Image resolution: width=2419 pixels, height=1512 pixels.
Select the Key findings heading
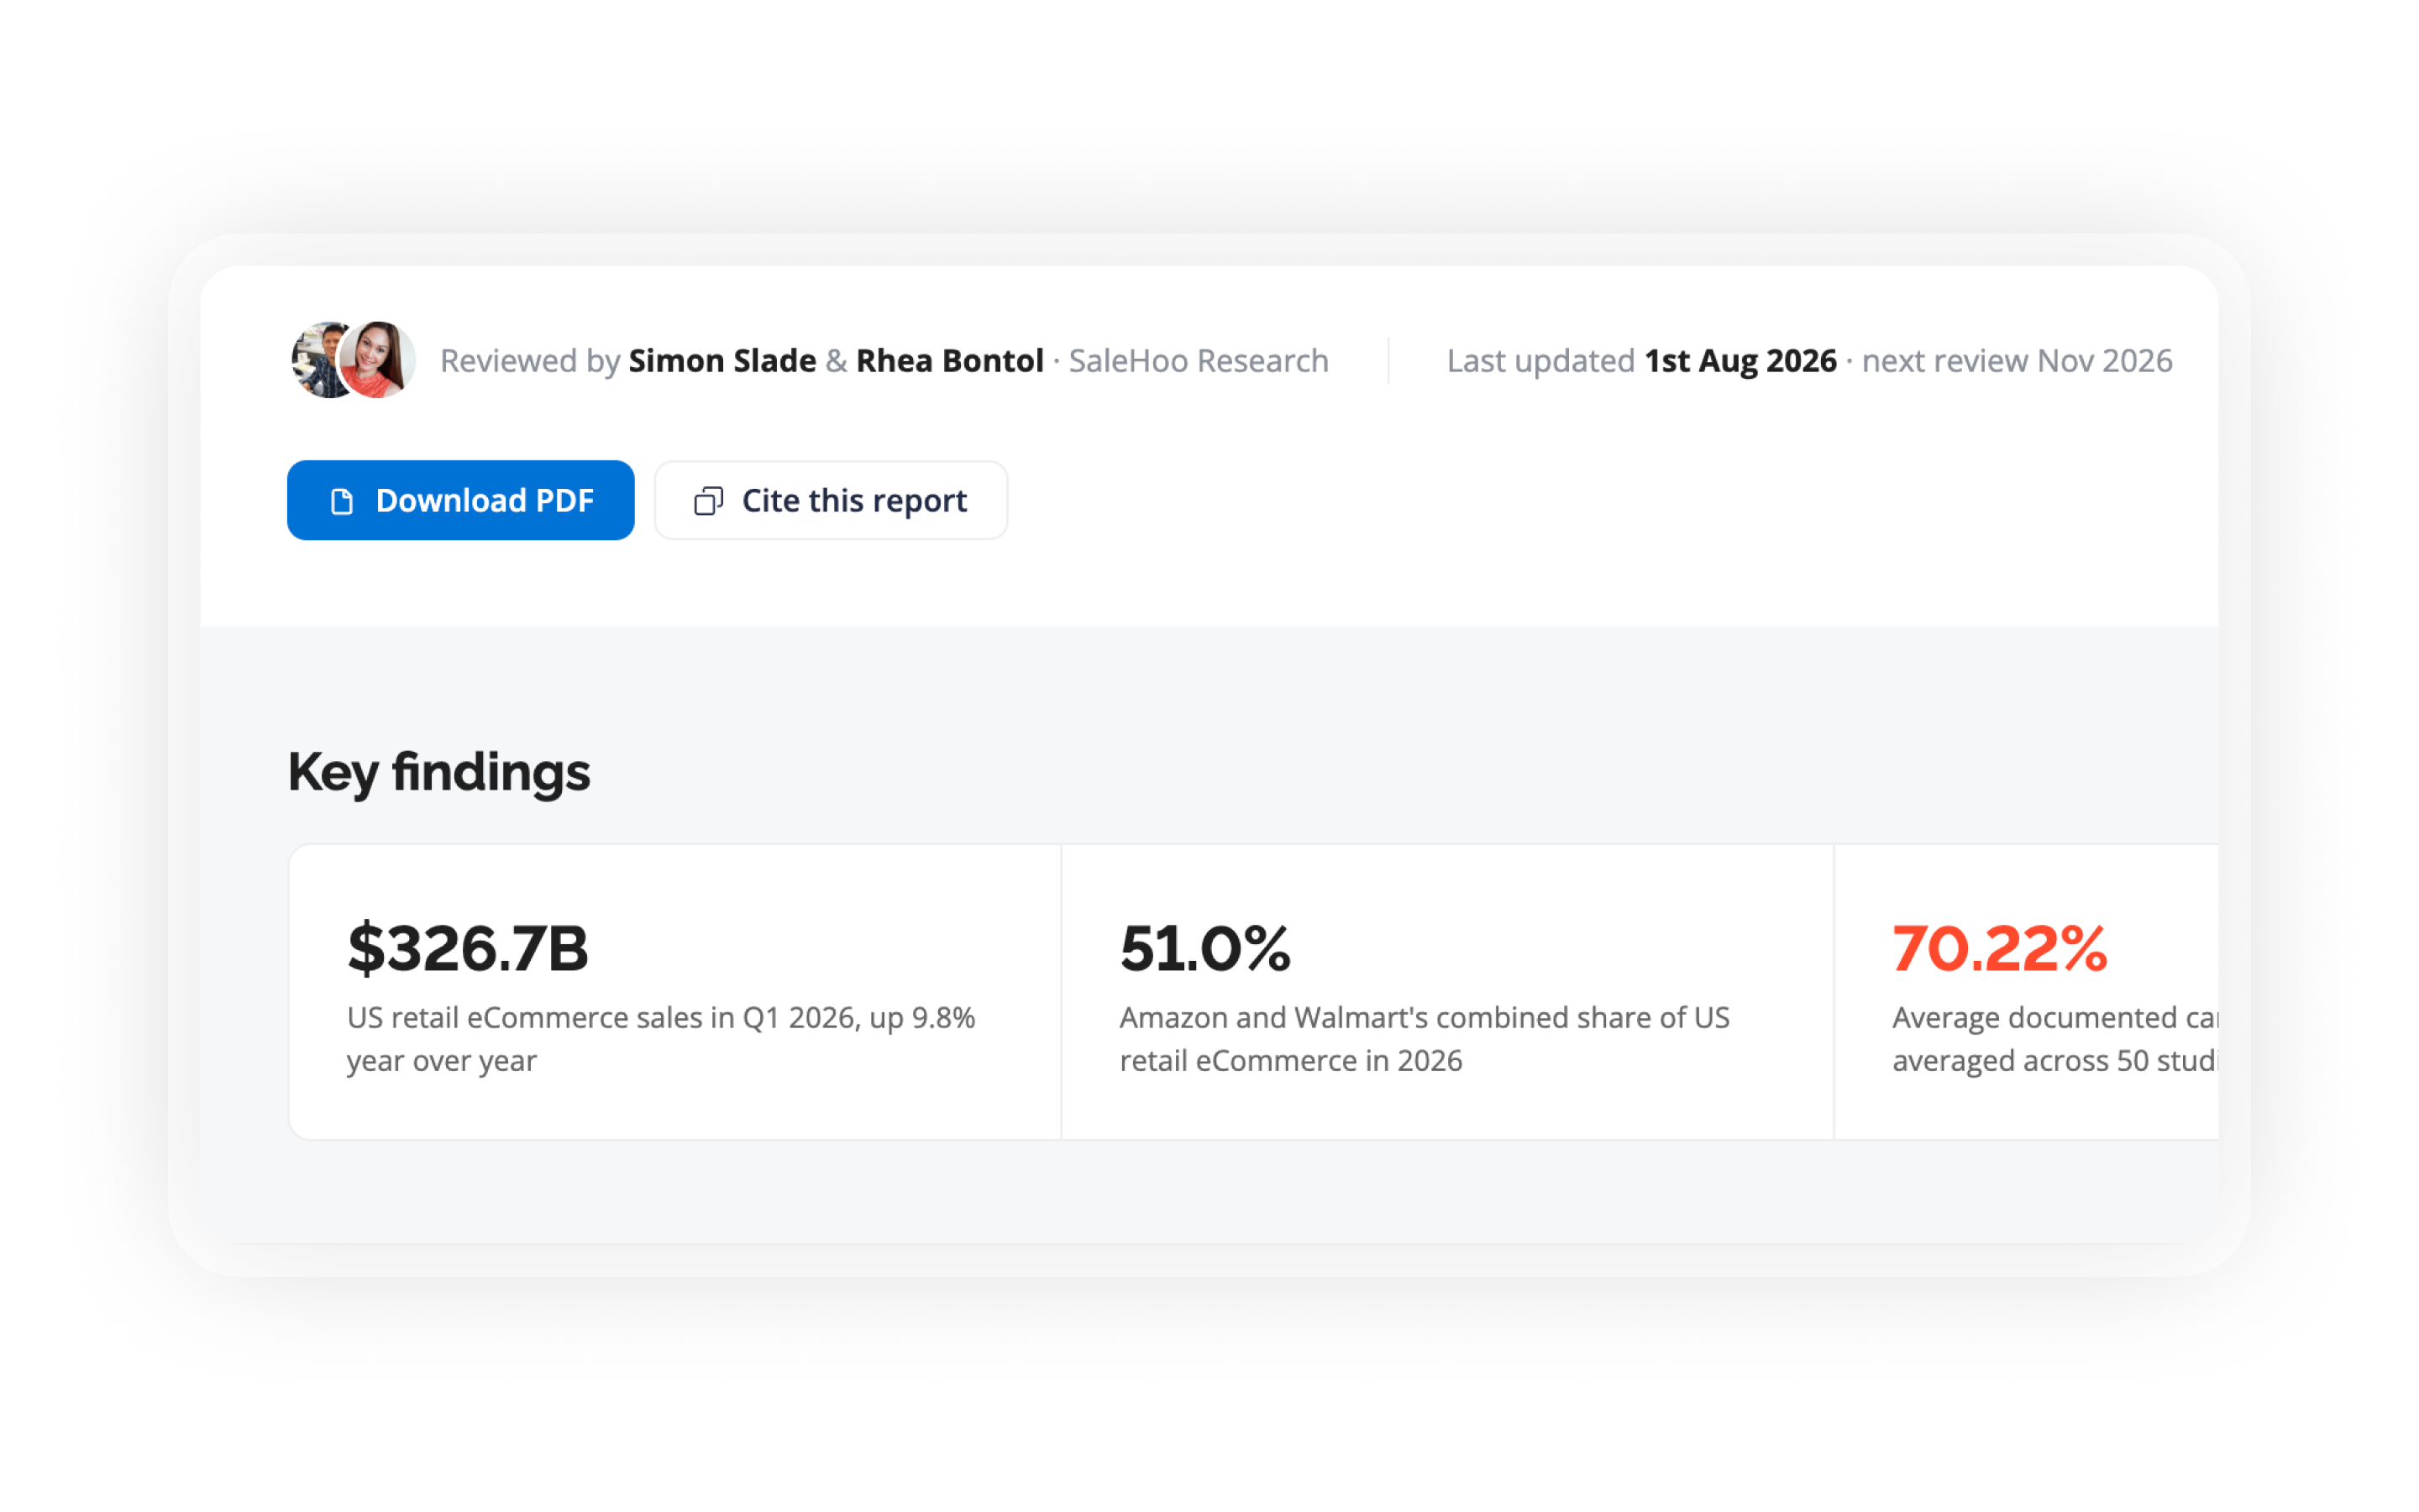click(438, 772)
